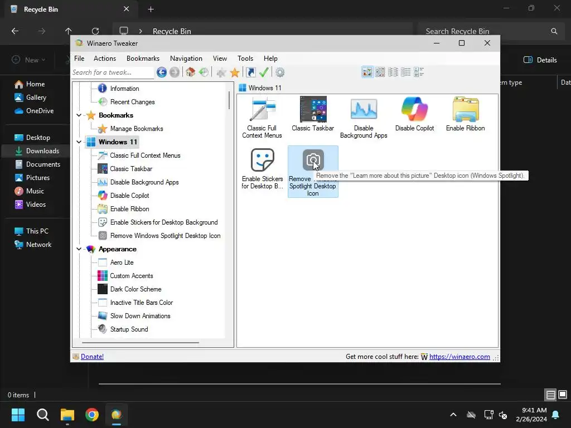Open the Actions menu
The width and height of the screenshot is (571, 428).
pyautogui.click(x=104, y=58)
